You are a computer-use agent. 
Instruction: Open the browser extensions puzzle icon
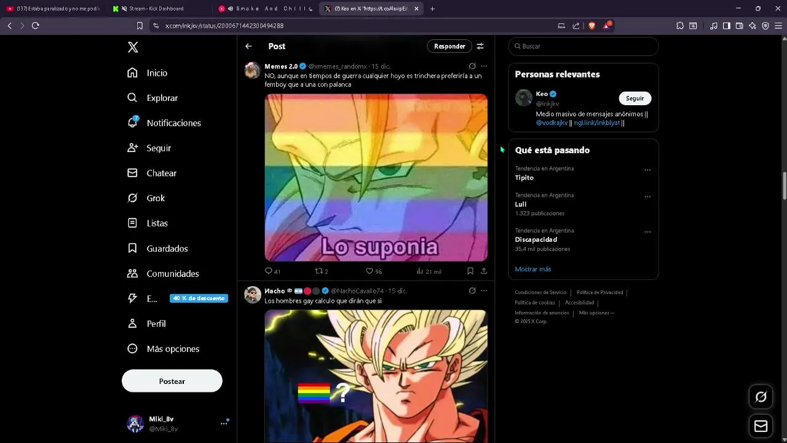coord(679,26)
